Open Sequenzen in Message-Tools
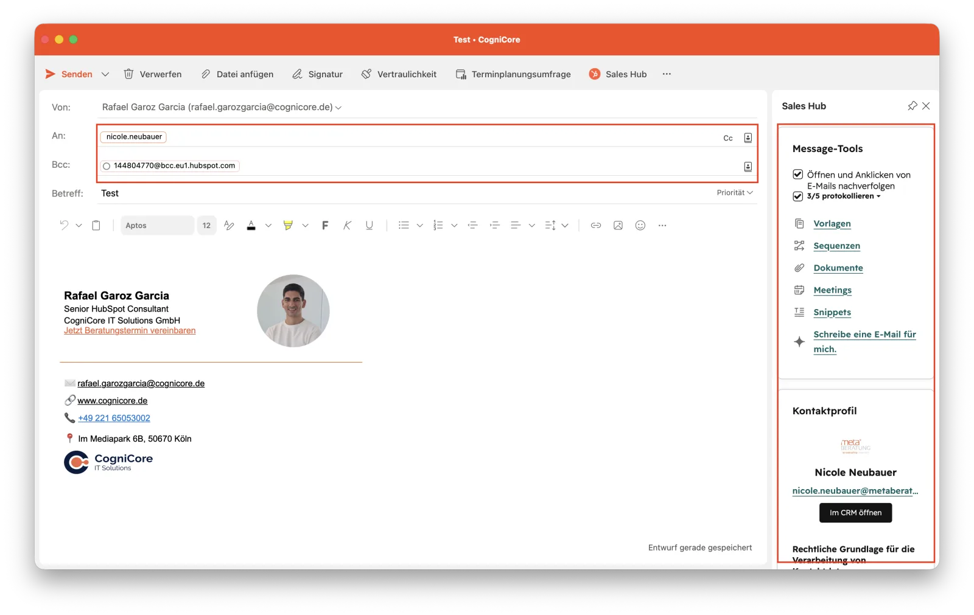The width and height of the screenshot is (974, 615). click(837, 246)
